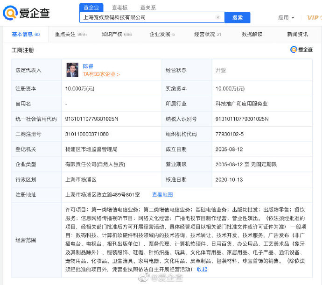Screen dimensions: 322x285
Task: Click the VIP icon in the header
Action: 313,17
